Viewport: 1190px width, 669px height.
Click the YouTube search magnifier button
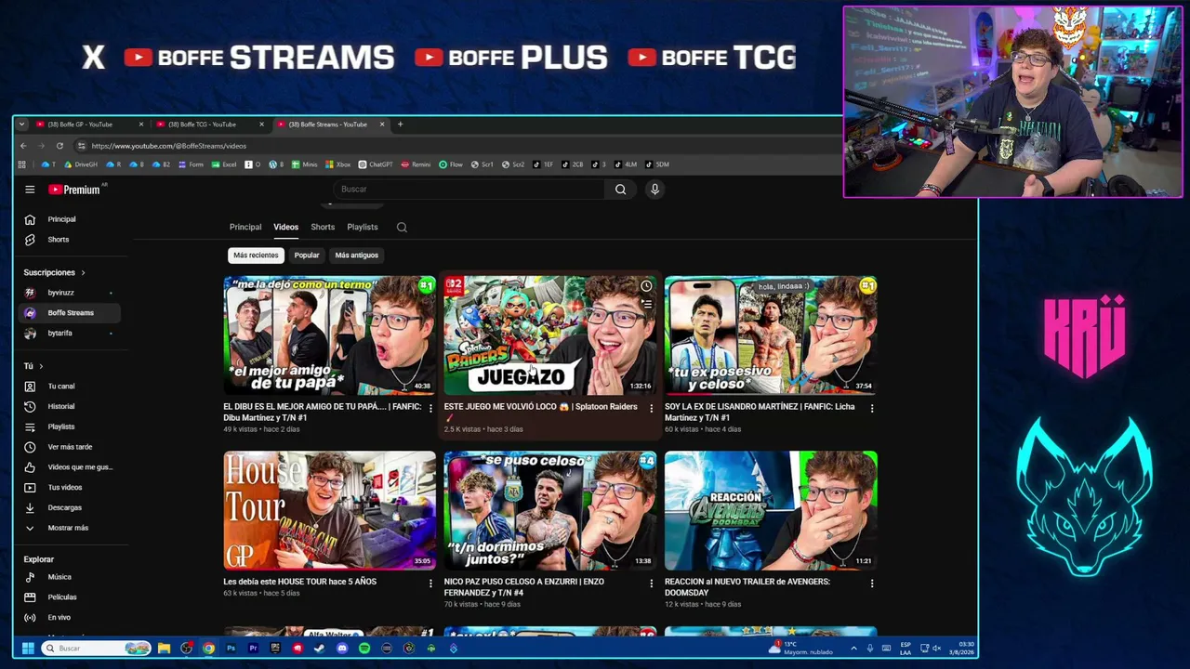click(x=620, y=190)
